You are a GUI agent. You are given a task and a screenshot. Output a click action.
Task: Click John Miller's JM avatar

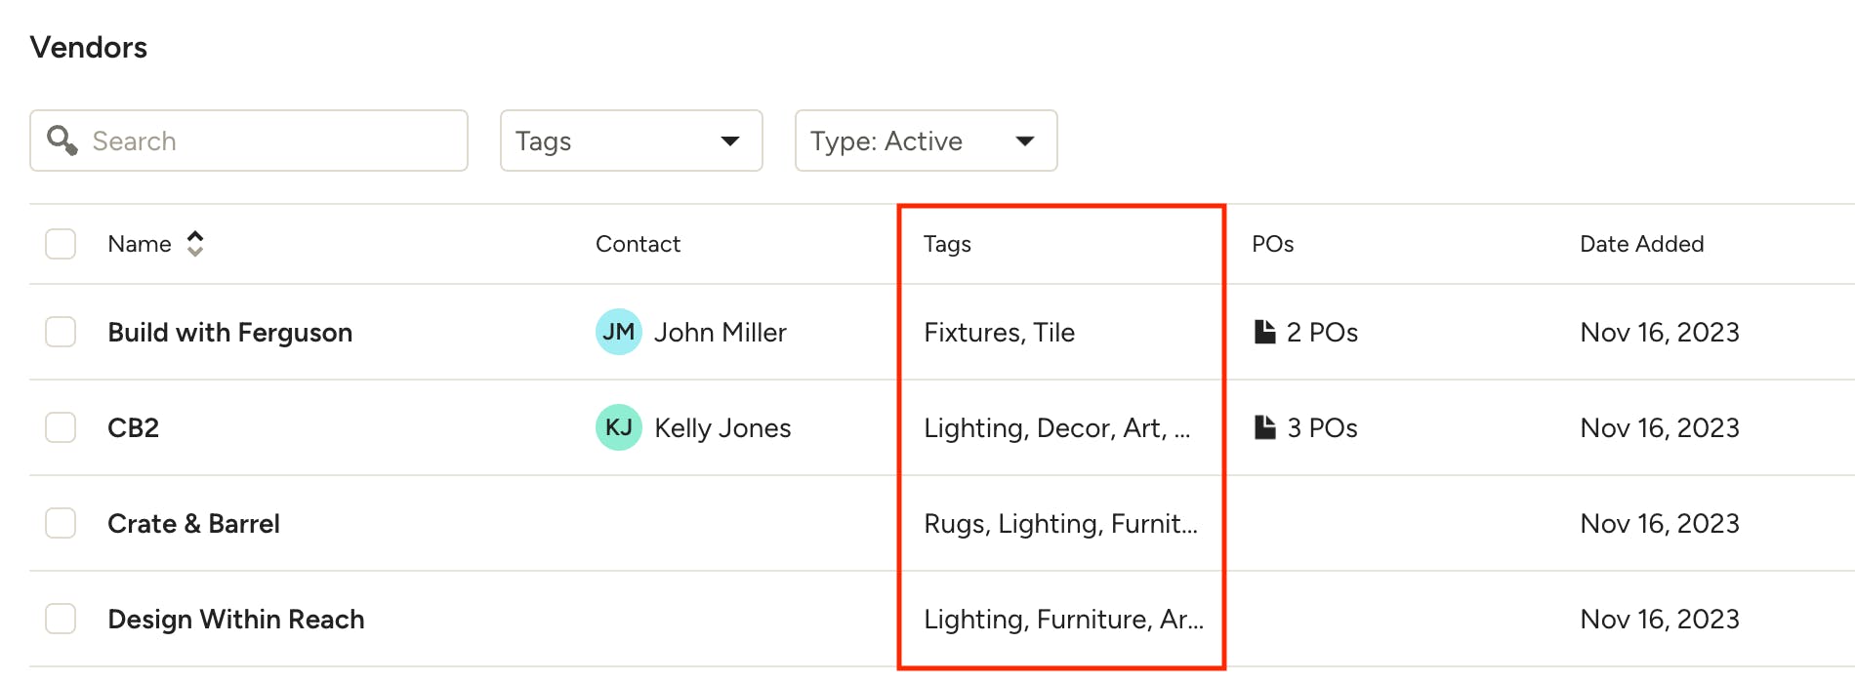[x=619, y=332]
